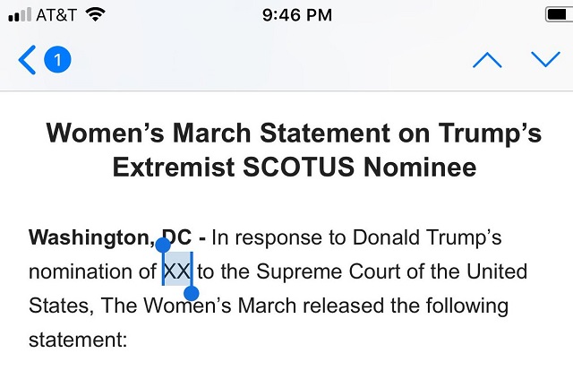573x370 pixels.
Task: Tap the battery indicator icon
Action: 559,14
